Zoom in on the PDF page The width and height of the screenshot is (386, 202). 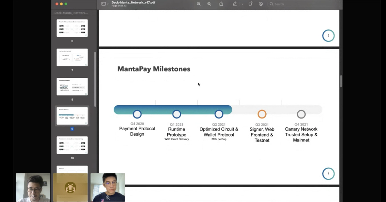(x=209, y=4)
